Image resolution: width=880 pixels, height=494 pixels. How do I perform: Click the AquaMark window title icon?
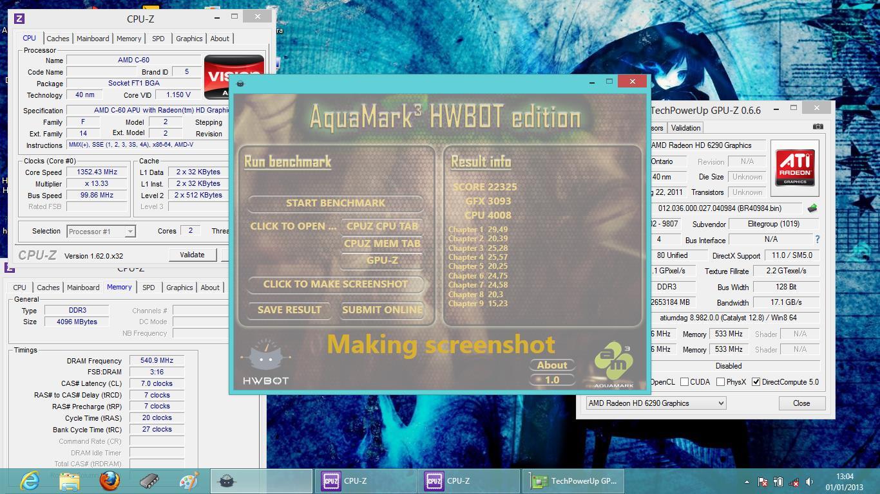click(240, 83)
